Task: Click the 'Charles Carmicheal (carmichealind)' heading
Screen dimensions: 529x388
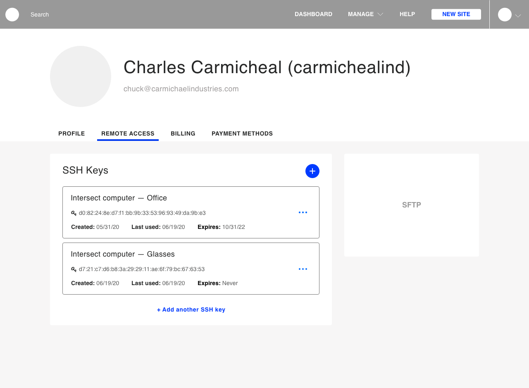Action: [267, 67]
